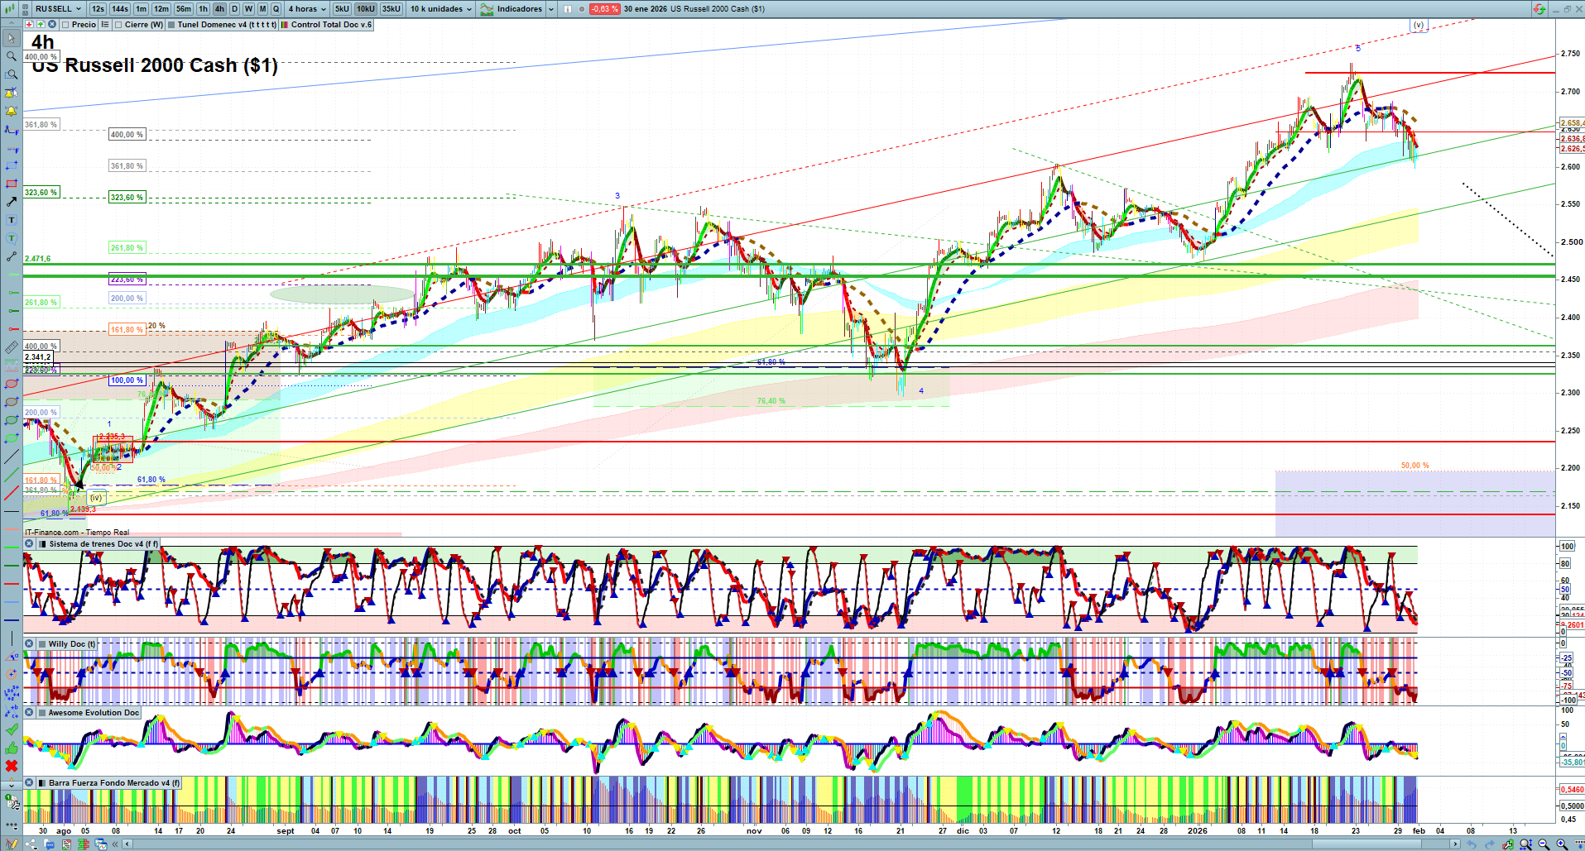
Task: Toggle the Tunel Domenec v4 indicator square
Action: click(x=171, y=25)
